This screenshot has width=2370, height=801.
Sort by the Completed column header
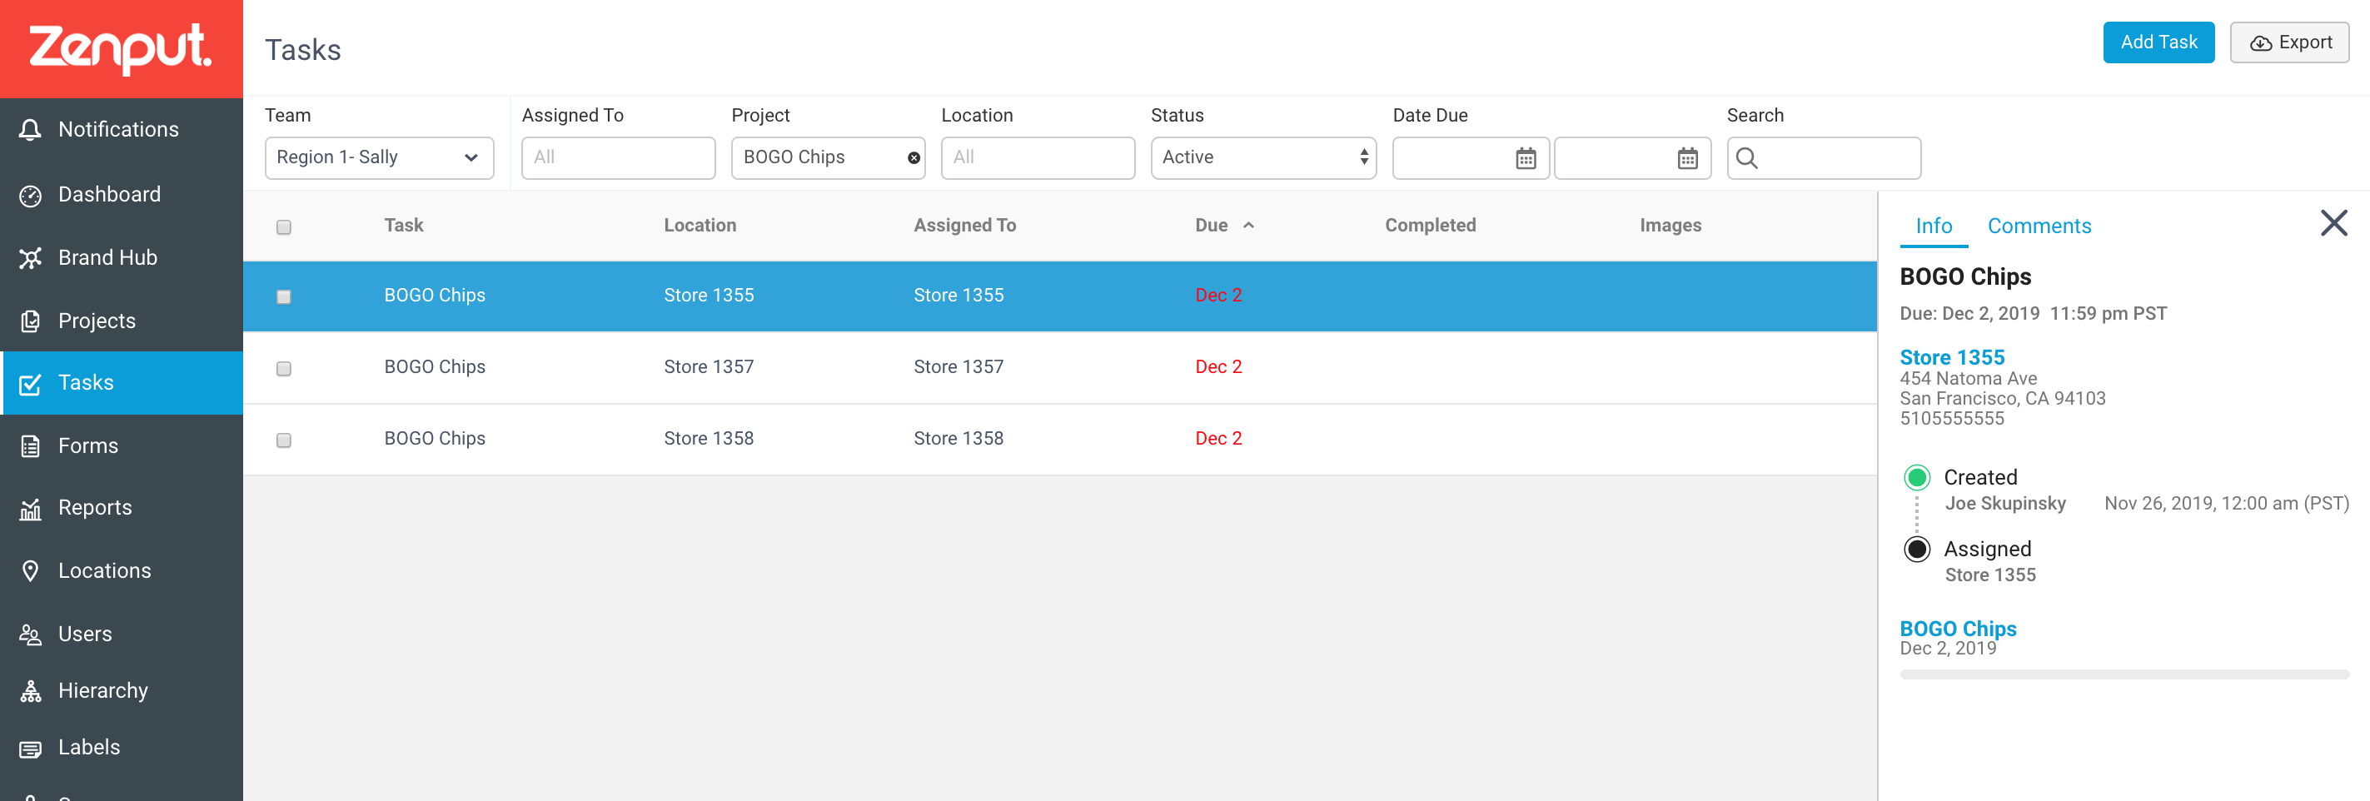click(1431, 226)
